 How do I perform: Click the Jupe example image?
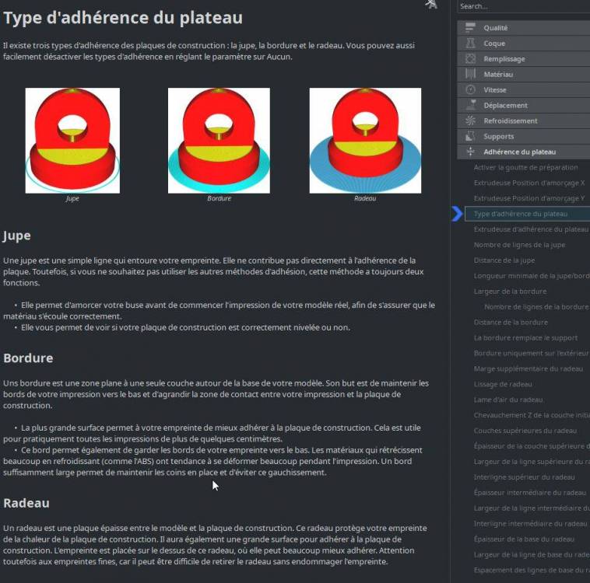72,141
